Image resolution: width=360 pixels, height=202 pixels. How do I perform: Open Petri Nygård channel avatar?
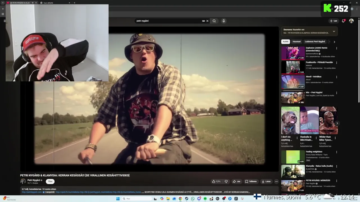pos(23,181)
